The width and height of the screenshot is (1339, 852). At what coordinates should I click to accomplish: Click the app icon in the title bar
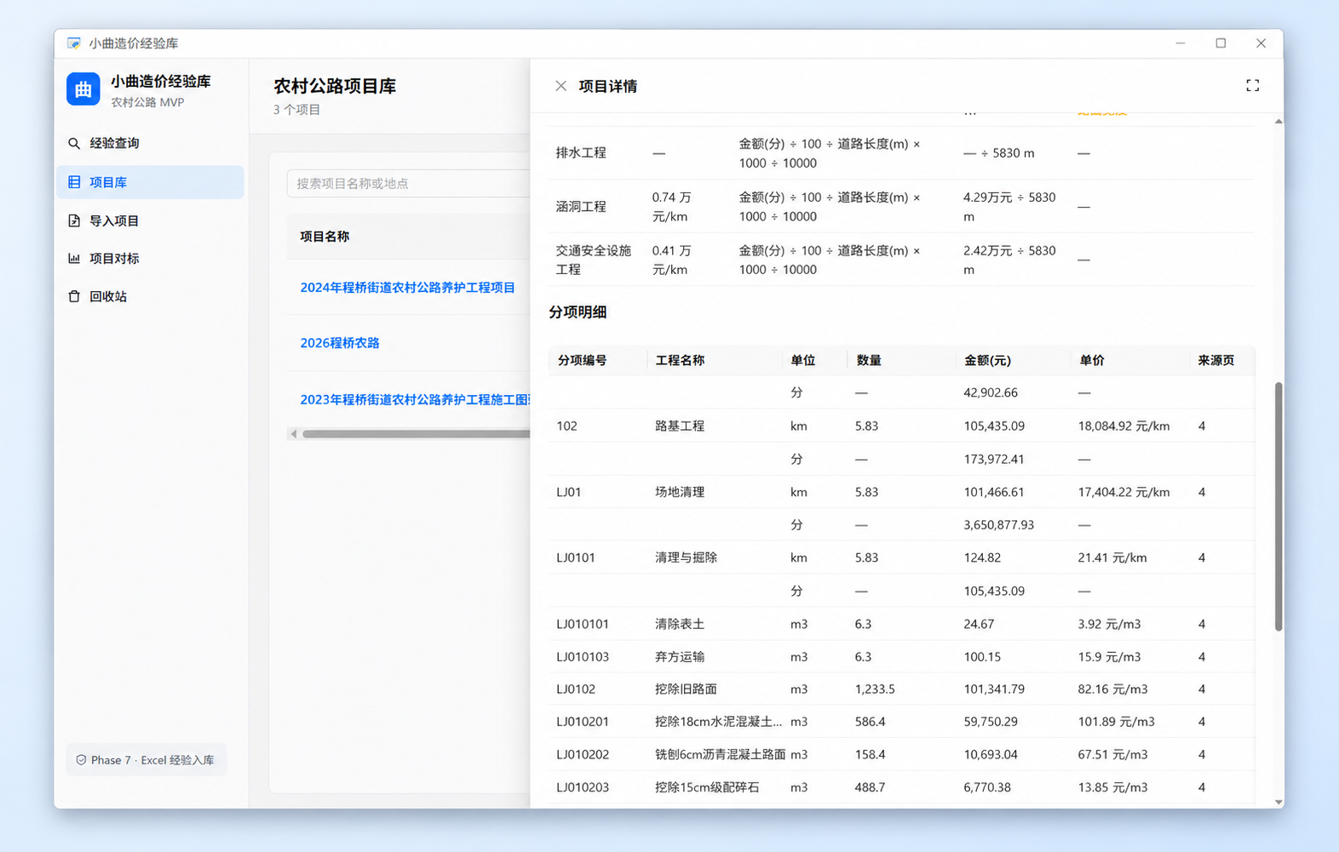click(74, 43)
